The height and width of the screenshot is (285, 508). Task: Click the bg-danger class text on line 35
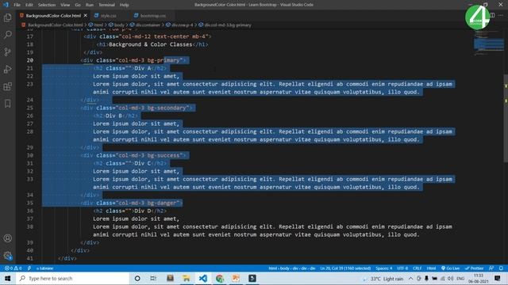coord(163,203)
